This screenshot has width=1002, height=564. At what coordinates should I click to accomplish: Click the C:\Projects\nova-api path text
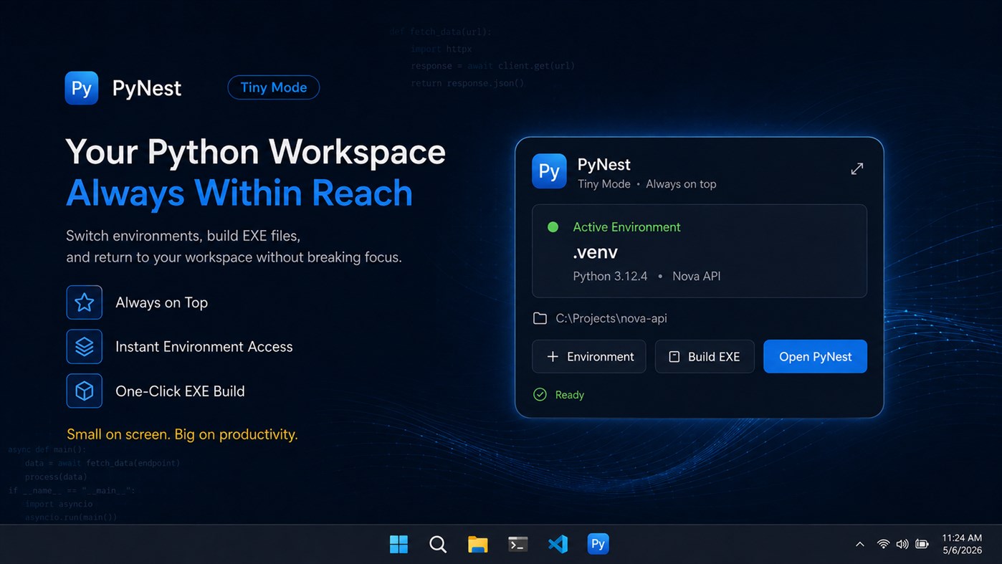(x=611, y=318)
